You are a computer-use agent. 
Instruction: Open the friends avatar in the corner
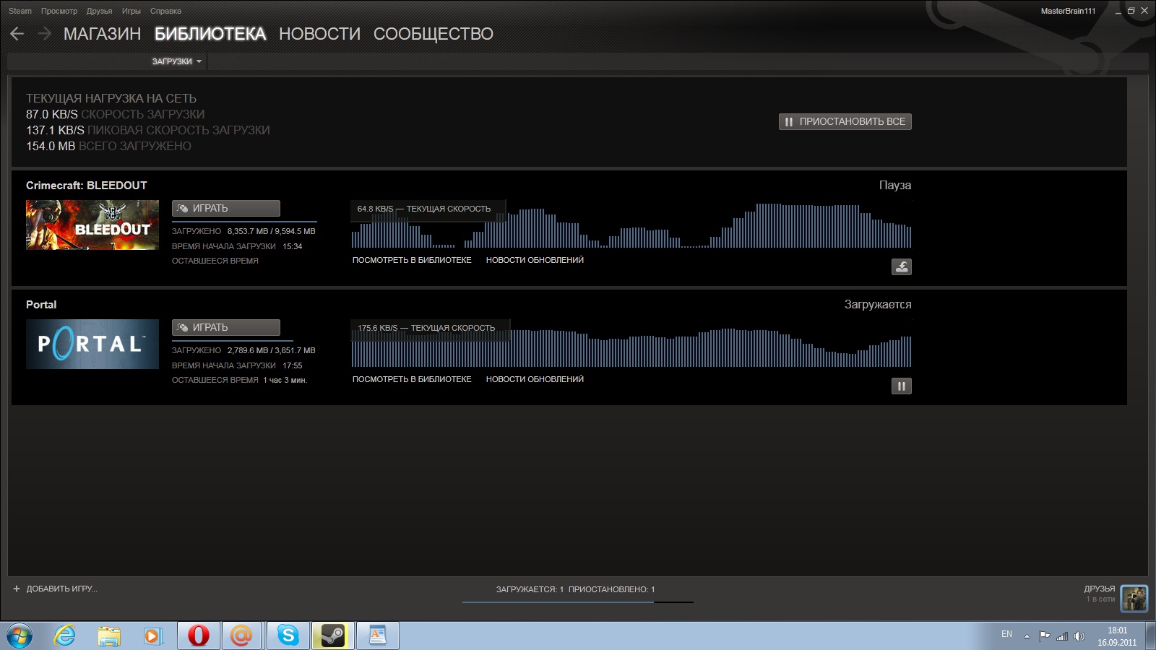pos(1134,599)
